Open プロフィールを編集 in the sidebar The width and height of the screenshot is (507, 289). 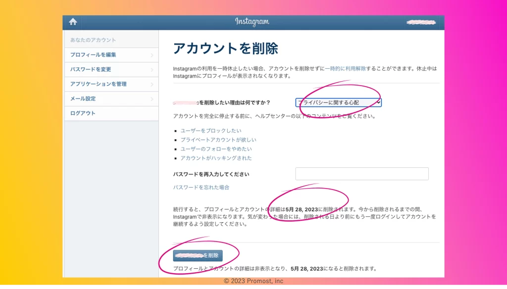pyautogui.click(x=94, y=55)
